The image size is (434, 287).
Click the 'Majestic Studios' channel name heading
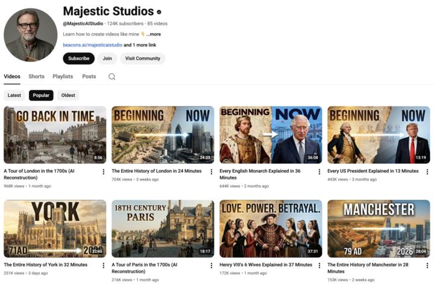108,11
